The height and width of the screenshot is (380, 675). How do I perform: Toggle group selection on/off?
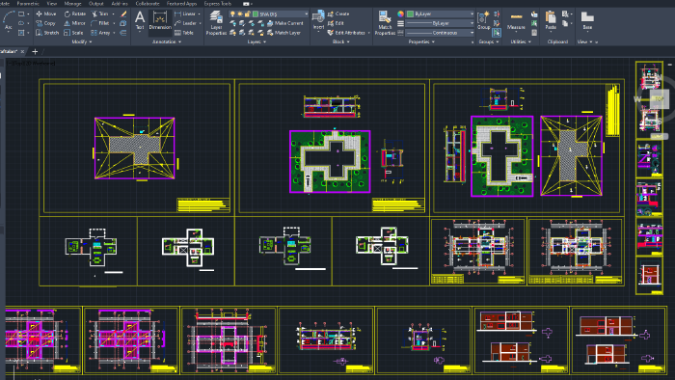pyautogui.click(x=497, y=33)
